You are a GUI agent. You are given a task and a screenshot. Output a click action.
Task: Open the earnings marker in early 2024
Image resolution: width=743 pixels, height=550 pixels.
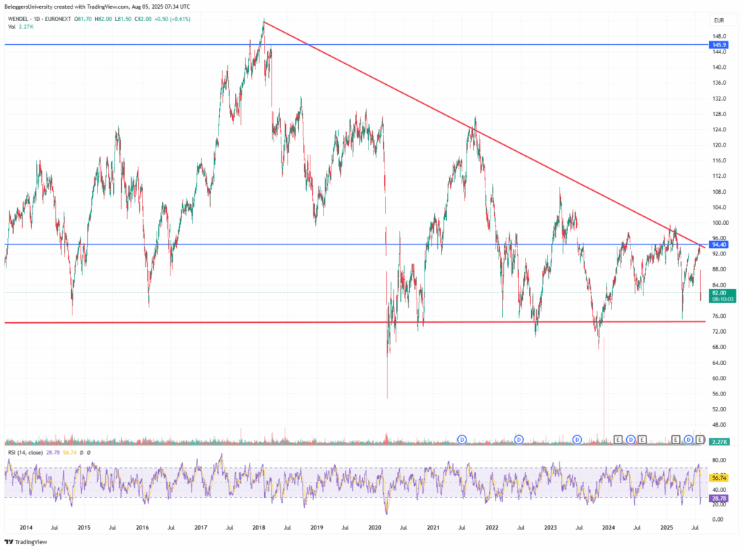click(618, 440)
